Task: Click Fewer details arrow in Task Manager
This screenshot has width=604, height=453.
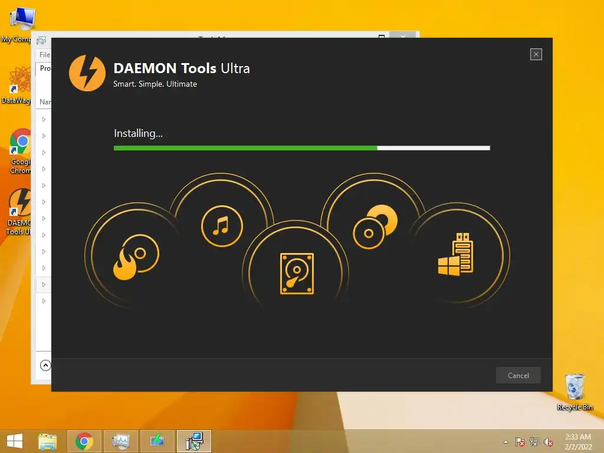Action: click(45, 365)
